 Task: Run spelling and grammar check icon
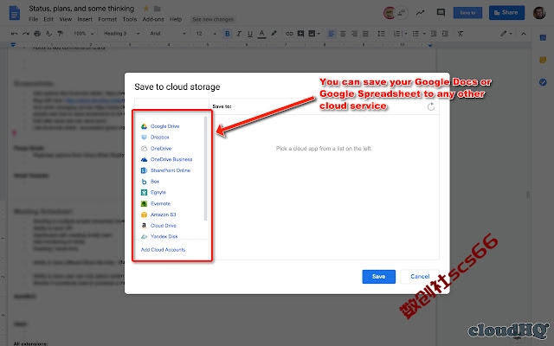[x=48, y=34]
